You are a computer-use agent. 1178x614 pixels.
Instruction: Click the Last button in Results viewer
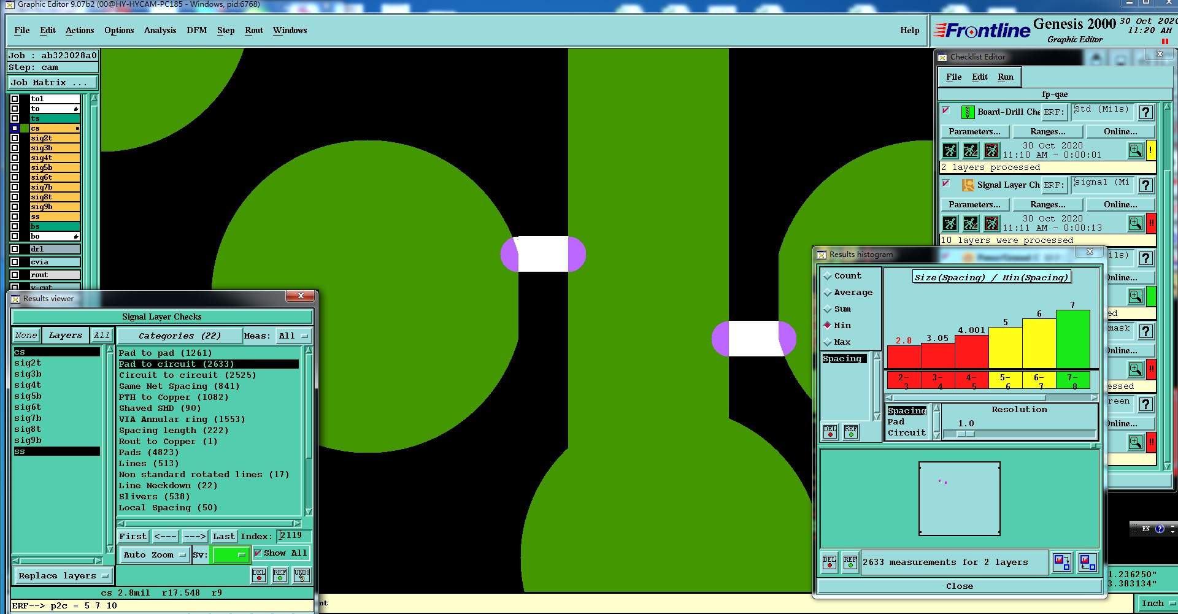point(224,536)
